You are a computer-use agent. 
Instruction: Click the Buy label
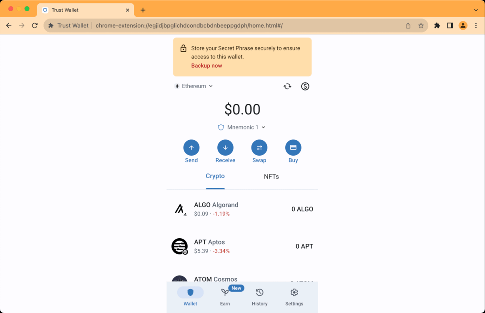click(x=293, y=160)
